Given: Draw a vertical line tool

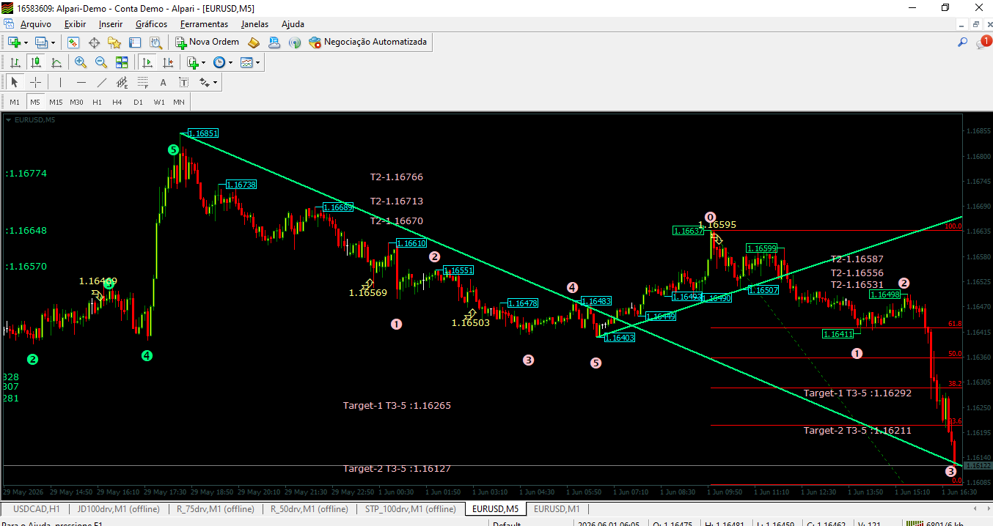Looking at the screenshot, I should (x=60, y=82).
